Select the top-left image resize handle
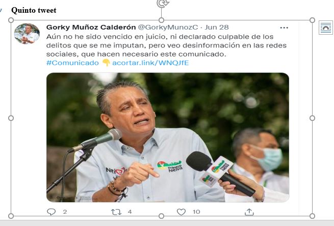Viewport: 334px width, 226px height. click(11, 20)
